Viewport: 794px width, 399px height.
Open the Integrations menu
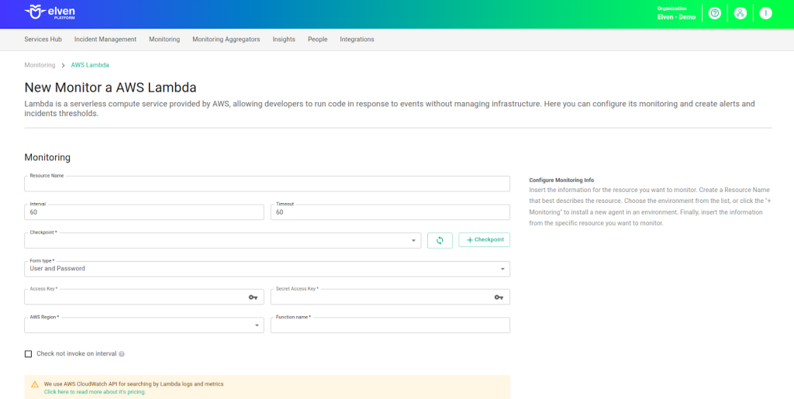point(357,40)
